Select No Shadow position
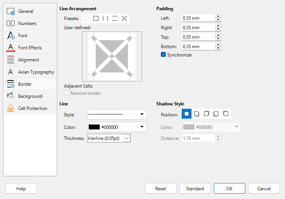This screenshot has width=285, height=199. [x=187, y=114]
